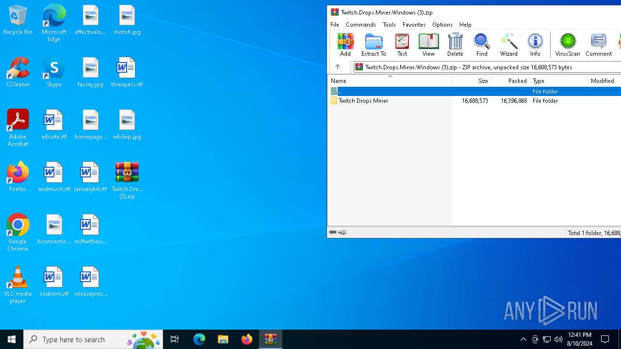Run VirusScan on the archive
Image resolution: width=621 pixels, height=349 pixels.
coord(568,45)
